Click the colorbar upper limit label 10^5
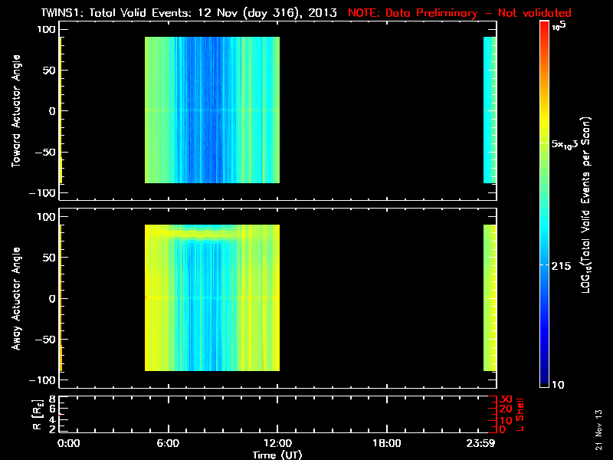 [x=559, y=26]
